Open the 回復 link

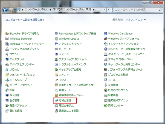click(12, 90)
